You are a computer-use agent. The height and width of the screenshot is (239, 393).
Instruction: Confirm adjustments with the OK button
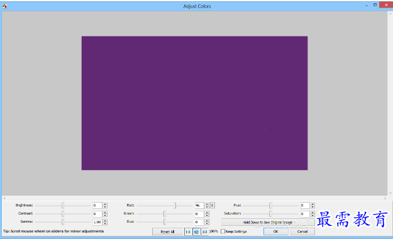[275, 231]
